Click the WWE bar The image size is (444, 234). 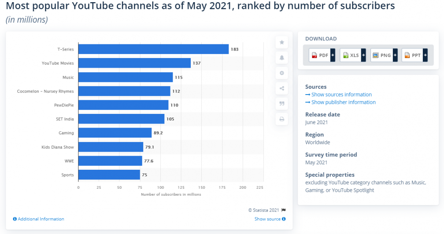click(x=110, y=161)
